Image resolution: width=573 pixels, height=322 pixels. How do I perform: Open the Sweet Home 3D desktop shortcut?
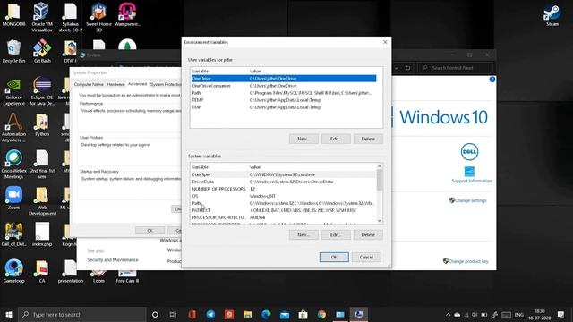pyautogui.click(x=98, y=16)
